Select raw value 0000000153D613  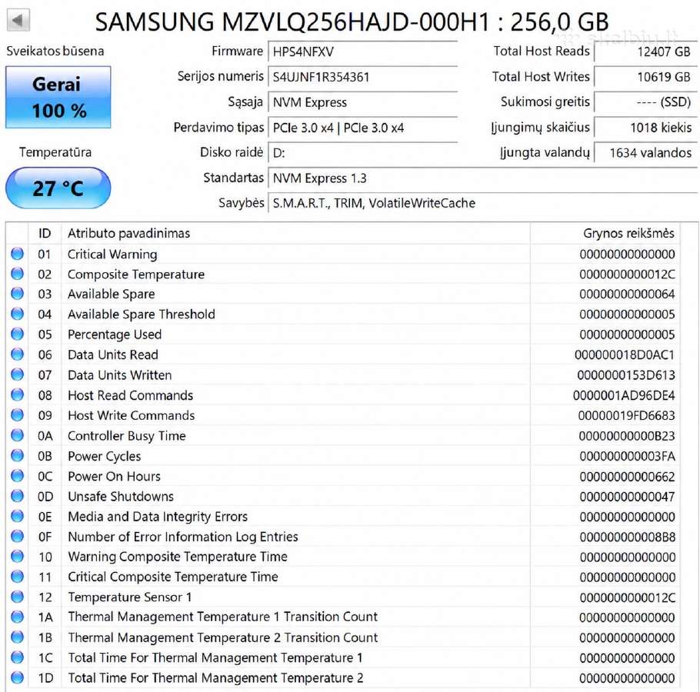click(x=626, y=375)
